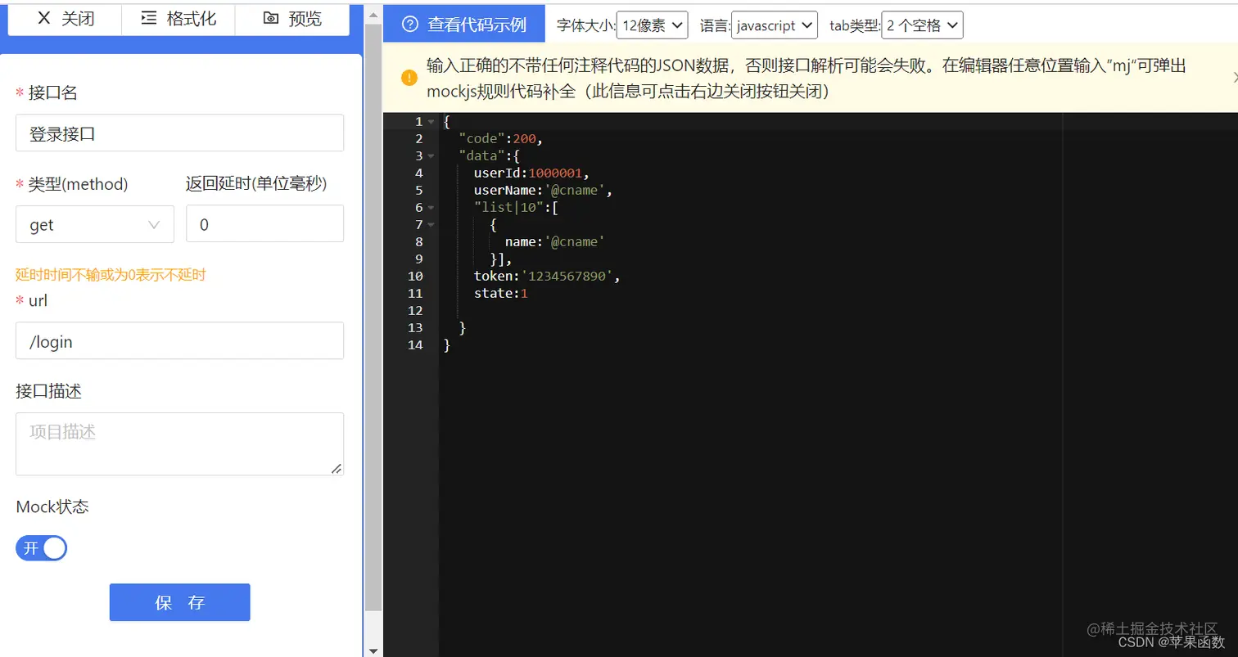Image resolution: width=1238 pixels, height=657 pixels.
Task: Click userId:1000001 in the code editor
Action: coord(531,173)
